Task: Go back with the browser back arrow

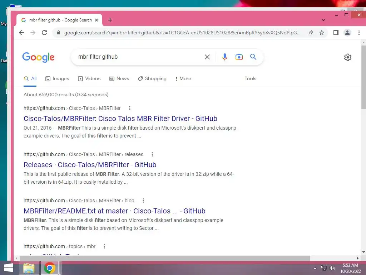Action: click(21, 33)
